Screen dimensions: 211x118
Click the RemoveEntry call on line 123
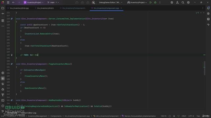46,34
